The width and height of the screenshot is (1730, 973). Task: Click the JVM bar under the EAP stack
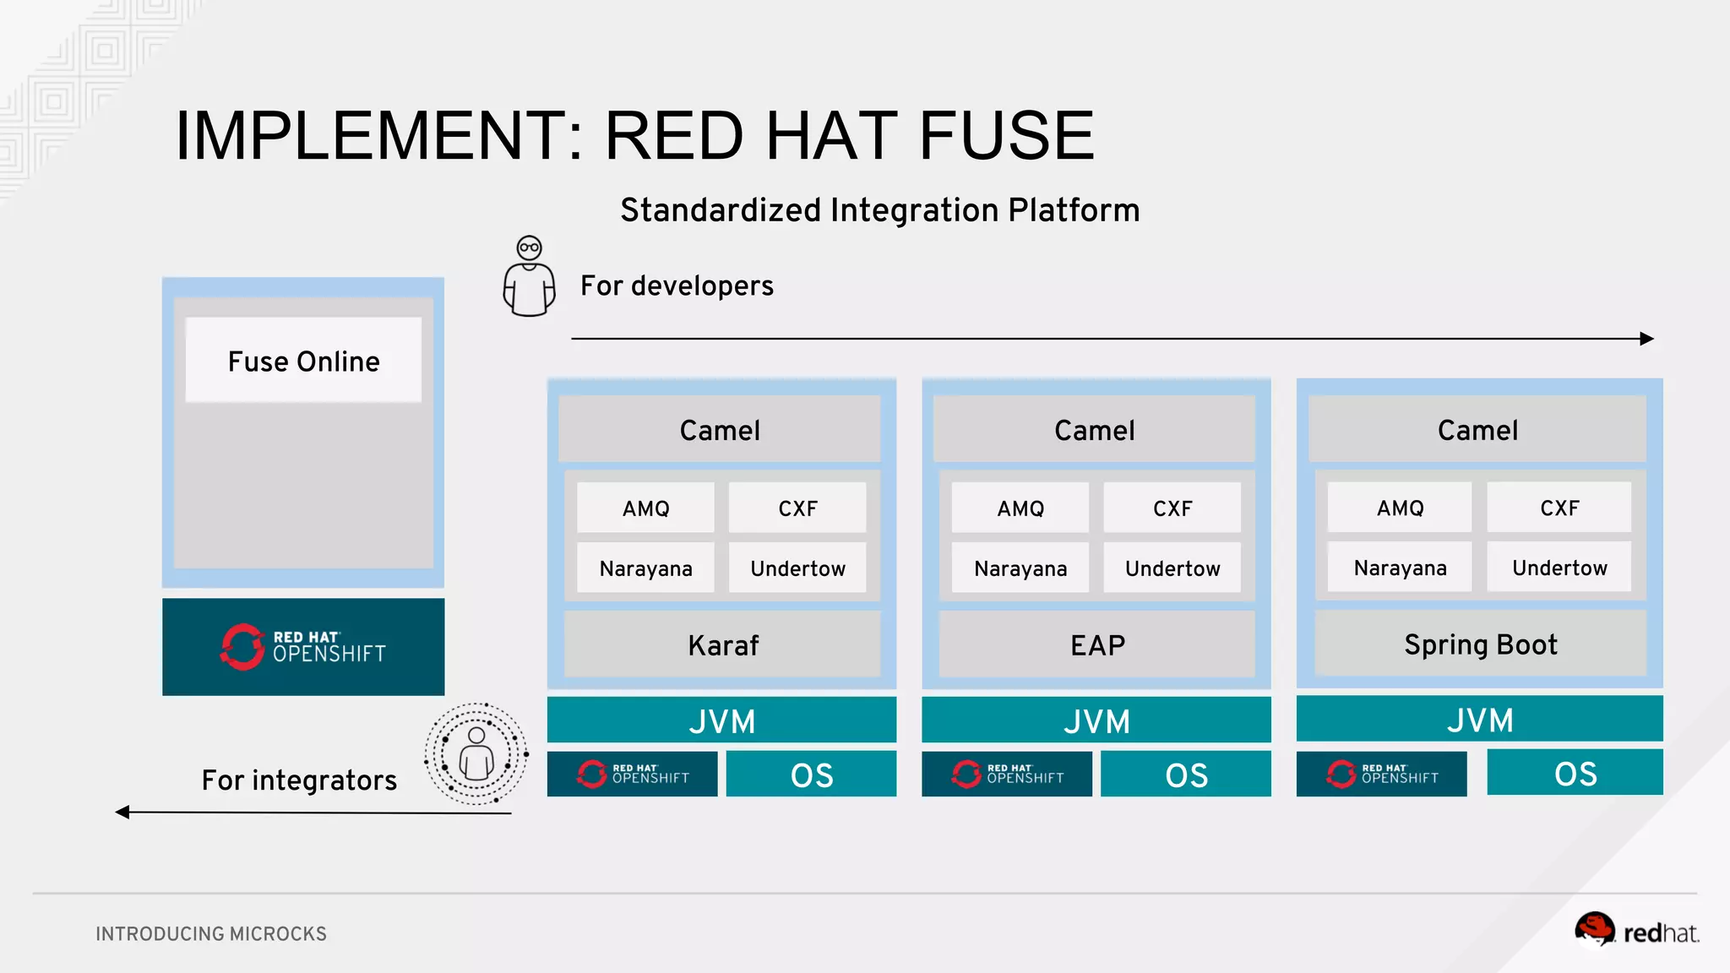pos(1096,720)
